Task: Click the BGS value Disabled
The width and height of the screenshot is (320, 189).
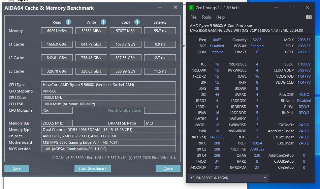Action: [217, 46]
